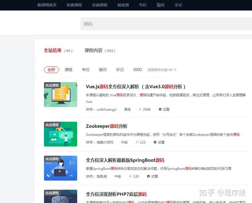Click the play icon for SpringBoot course preview

148,176
